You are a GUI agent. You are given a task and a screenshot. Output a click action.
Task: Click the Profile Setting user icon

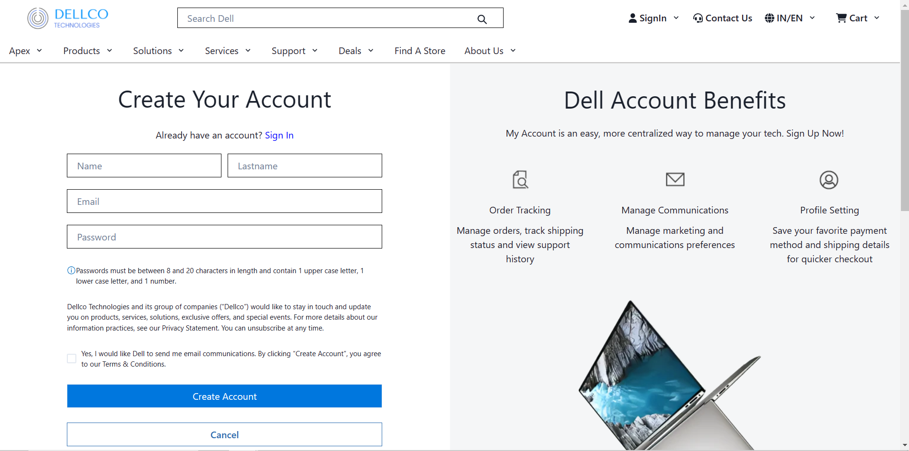829,180
